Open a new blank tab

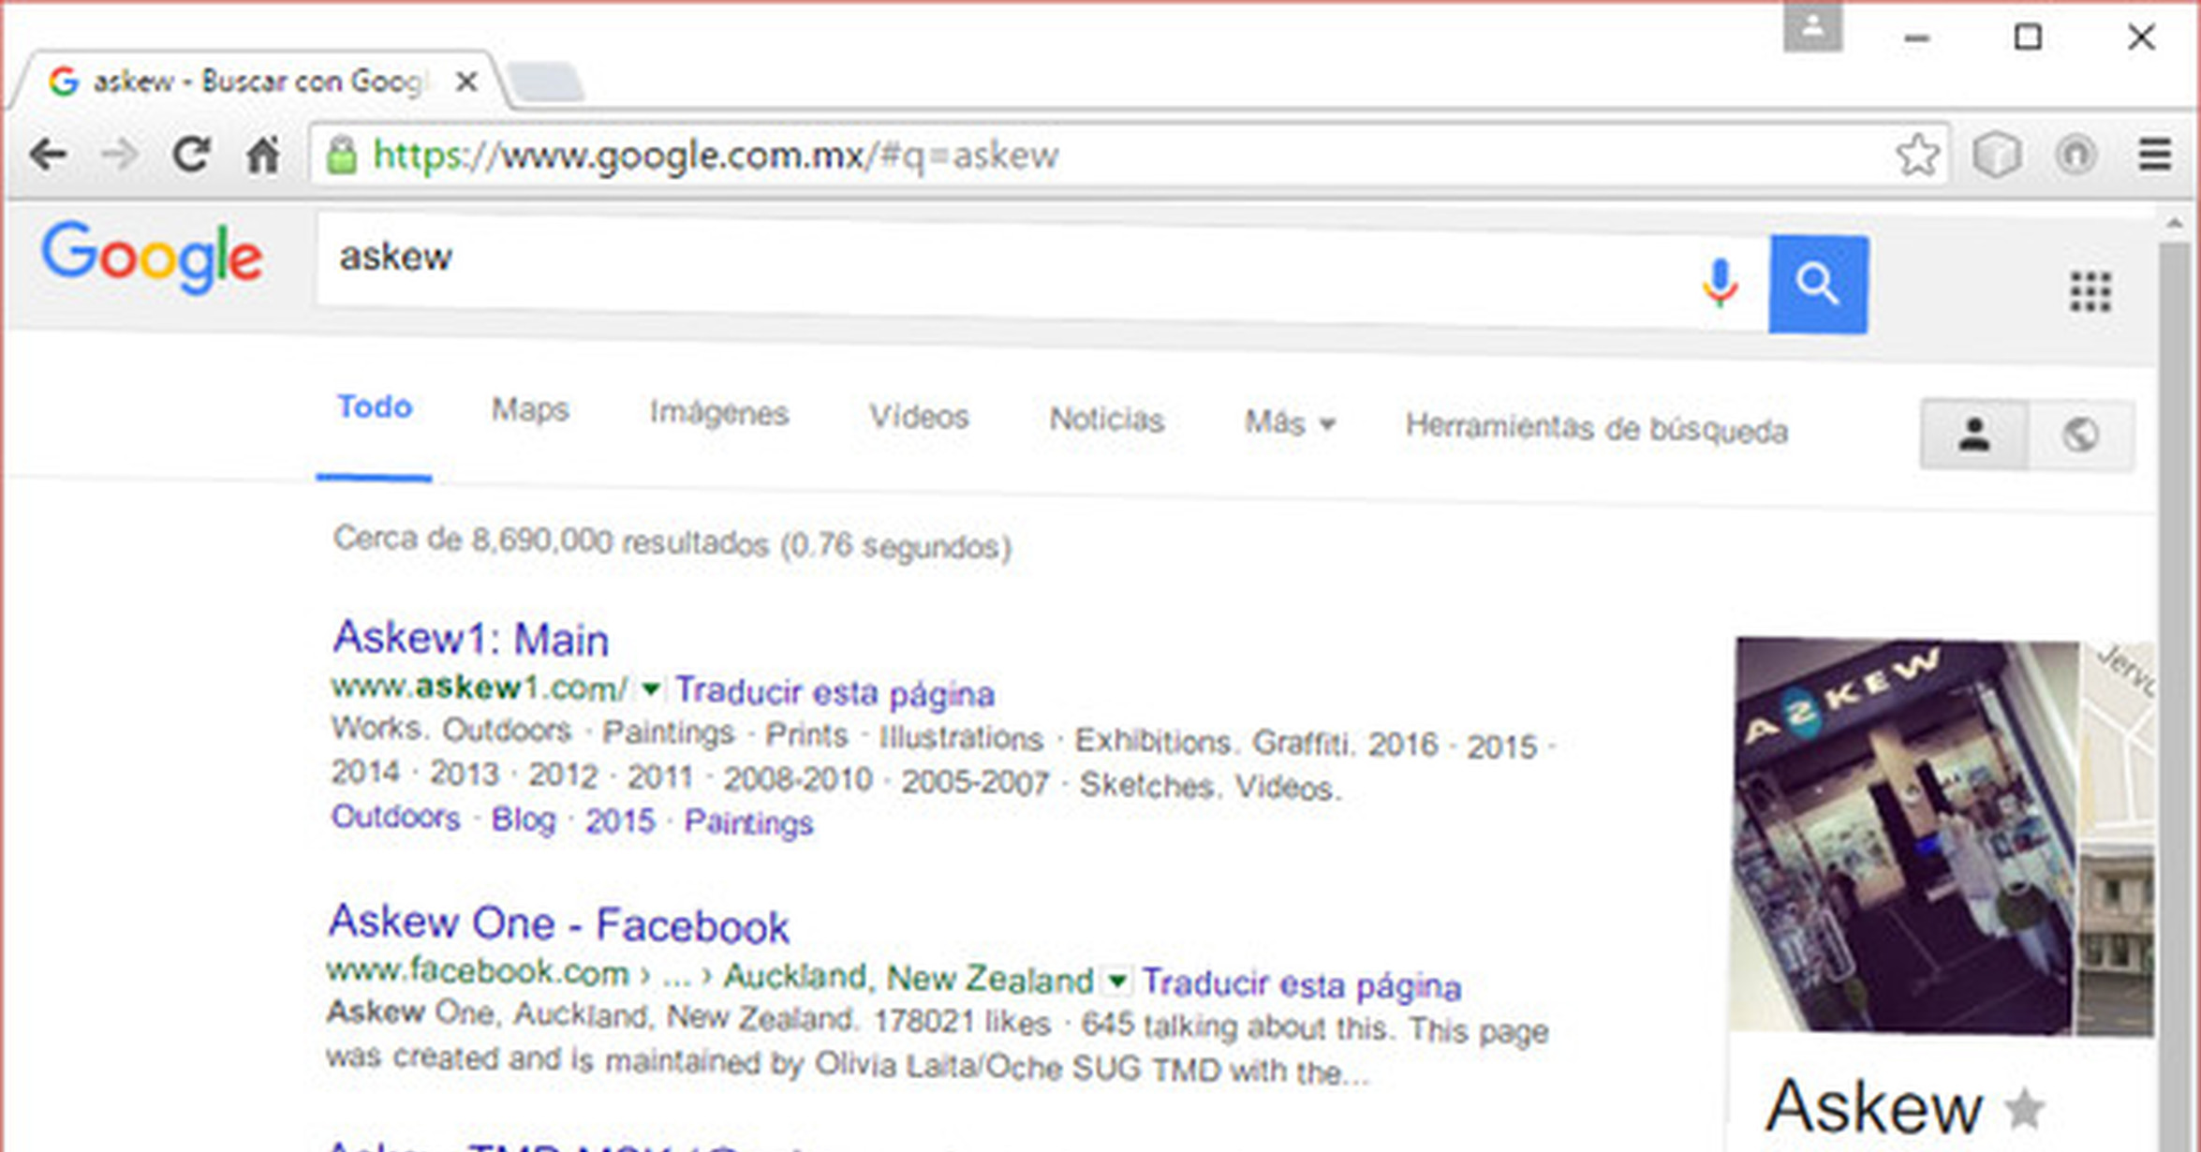[x=546, y=82]
